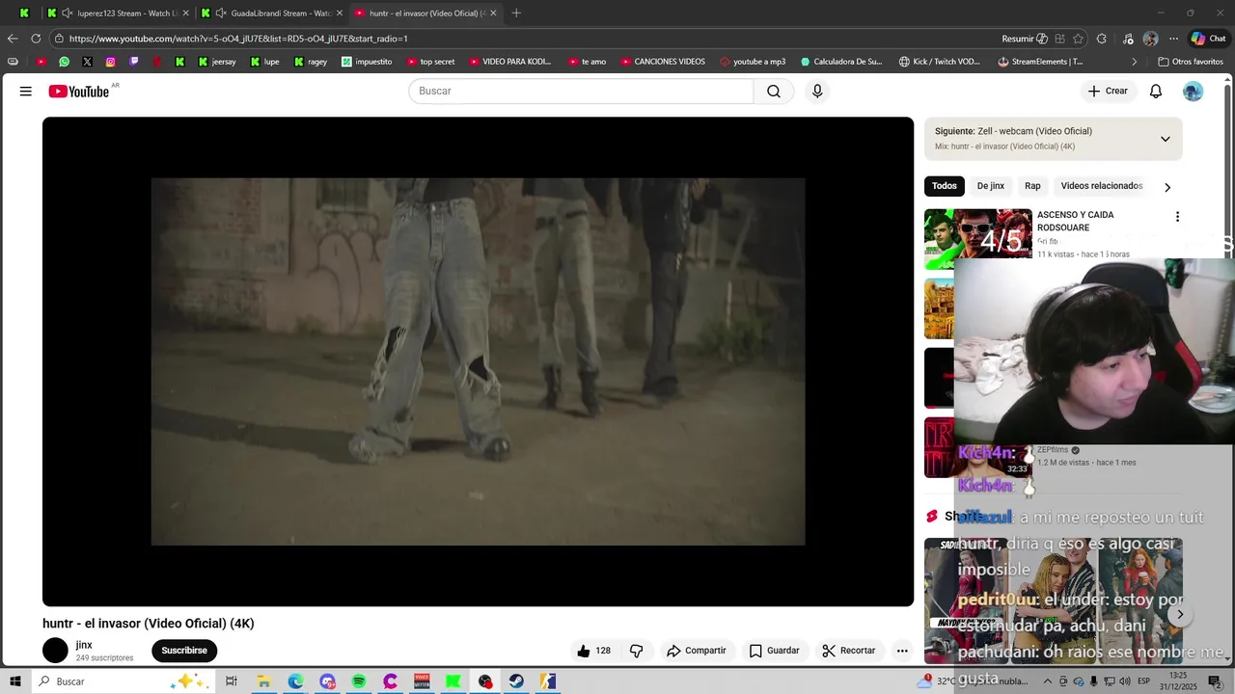Open Steam from the taskbar
This screenshot has width=1235, height=694.
(x=517, y=681)
